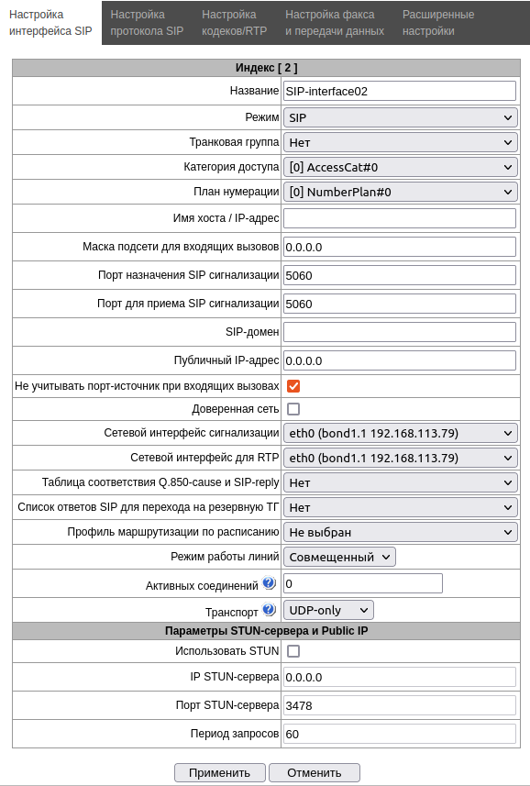Screen dimensions: 530x786
Task: Expand Сетевой интерфейс сигнализации dropdown
Action: 400,433
